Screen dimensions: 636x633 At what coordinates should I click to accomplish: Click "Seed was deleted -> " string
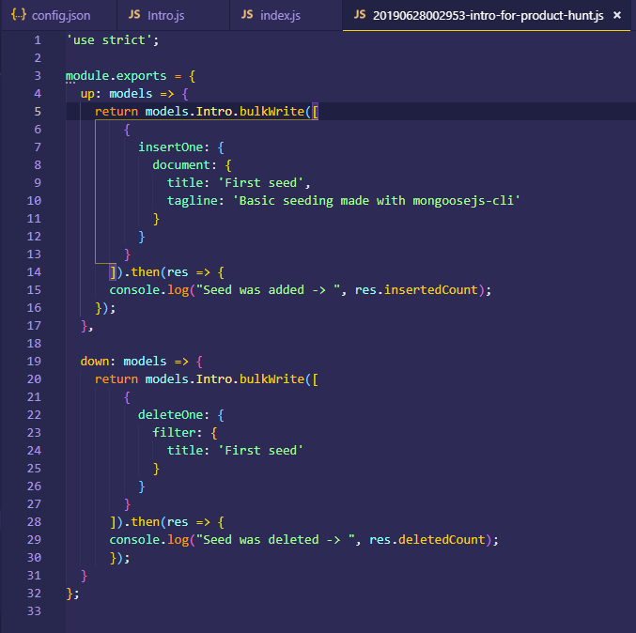[x=275, y=540]
